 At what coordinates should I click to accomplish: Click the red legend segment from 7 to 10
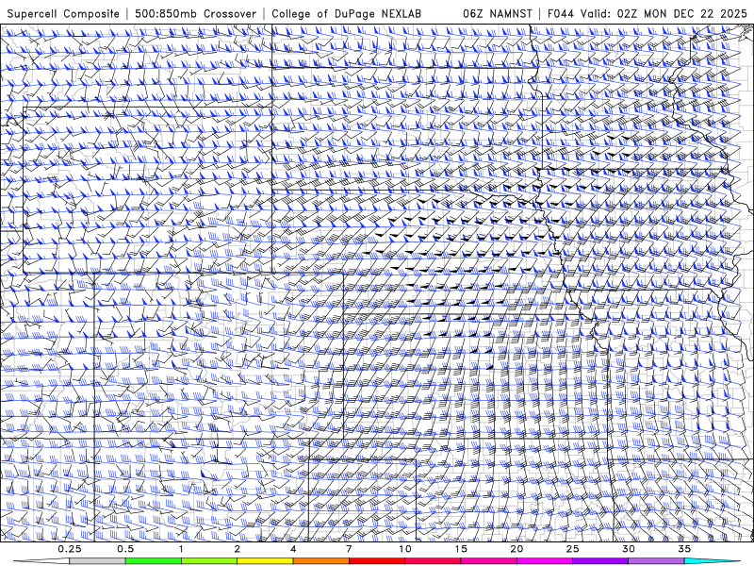(x=377, y=561)
